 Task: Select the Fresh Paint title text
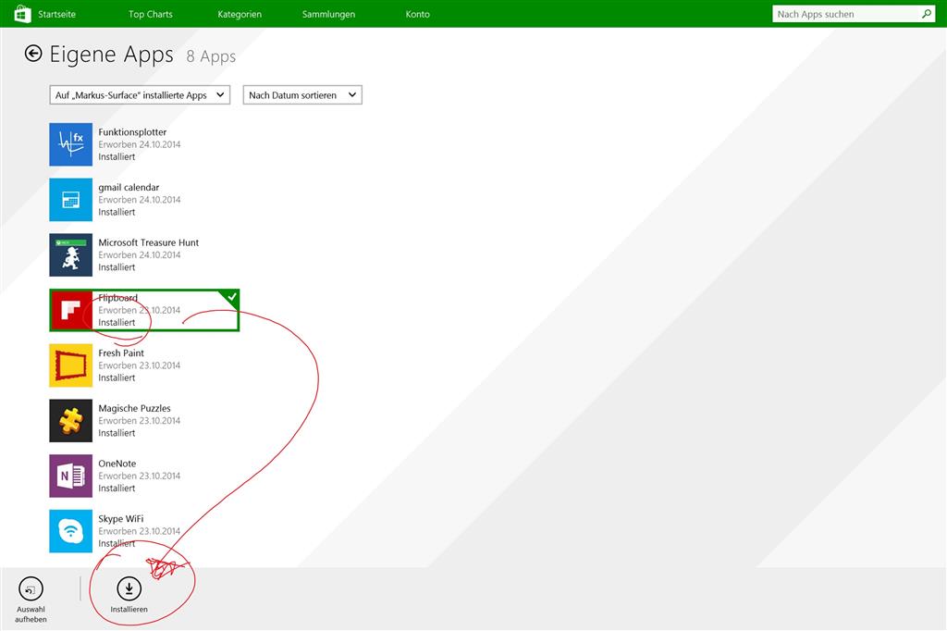[121, 353]
